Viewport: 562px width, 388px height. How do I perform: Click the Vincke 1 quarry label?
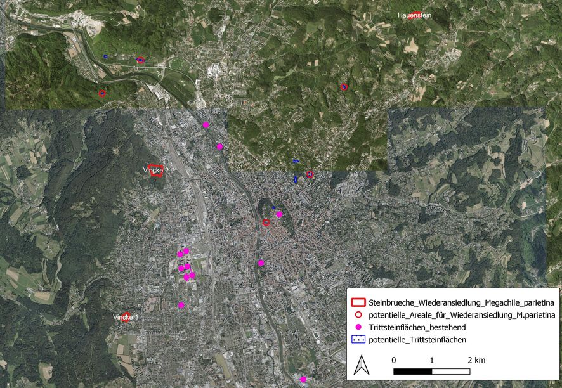click(126, 317)
